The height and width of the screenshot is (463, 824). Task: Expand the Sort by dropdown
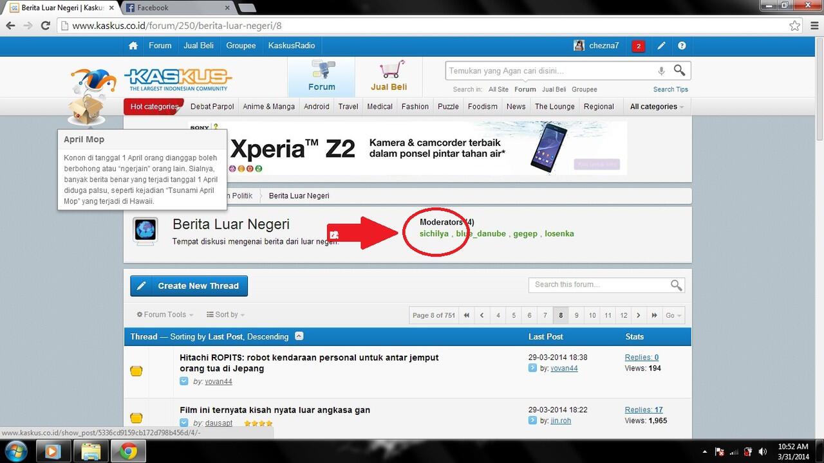point(225,314)
